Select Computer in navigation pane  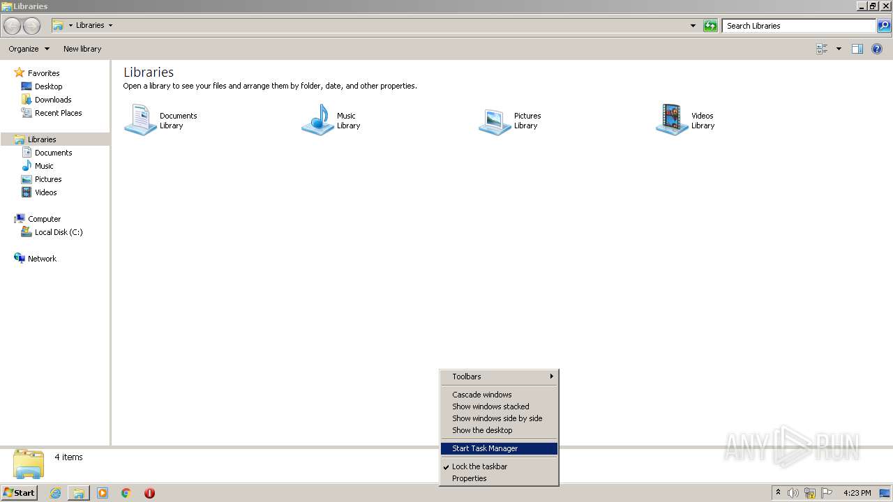(44, 219)
